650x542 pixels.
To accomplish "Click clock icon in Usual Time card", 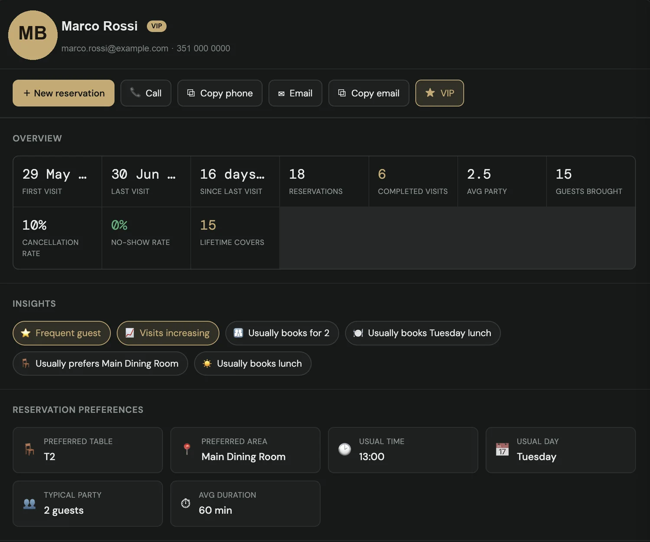I will [x=344, y=449].
